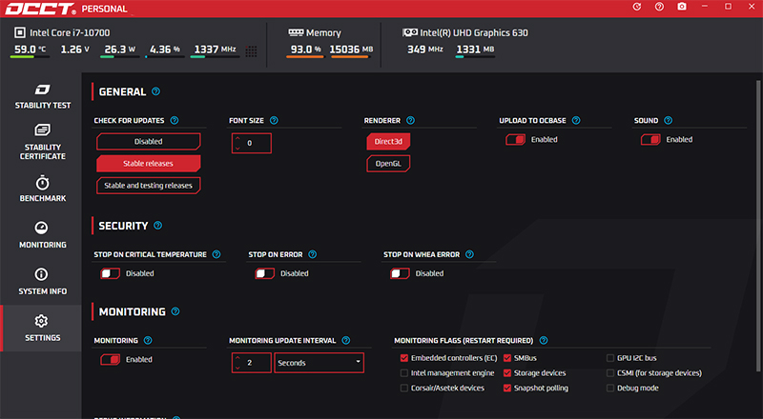Open the Stability Certificate section
Viewport: 763px width, 419px height.
(x=42, y=142)
